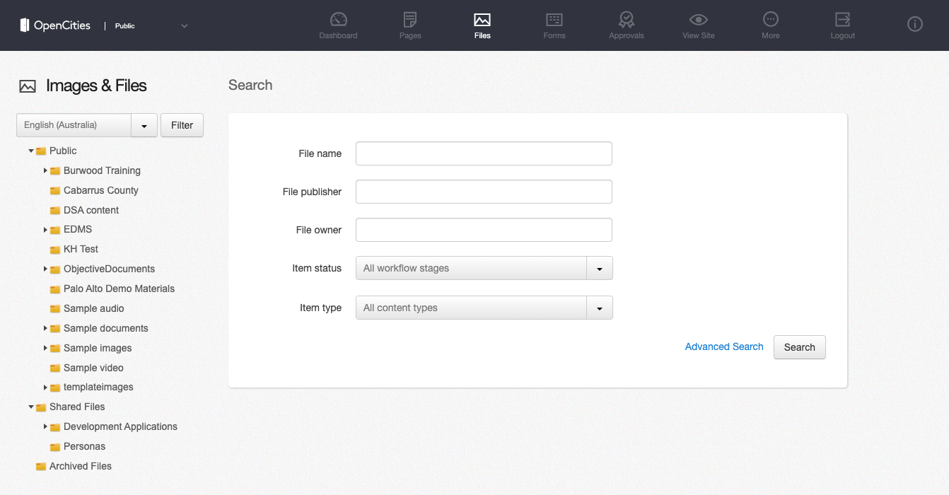This screenshot has width=949, height=495.
Task: Open the Dashboard from the top navigation
Action: [338, 24]
